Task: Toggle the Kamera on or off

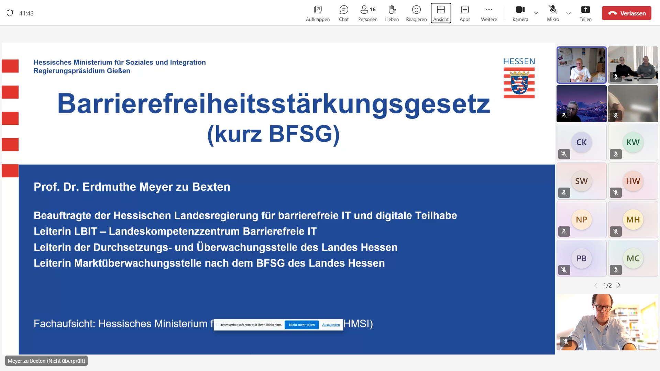Action: click(x=520, y=13)
